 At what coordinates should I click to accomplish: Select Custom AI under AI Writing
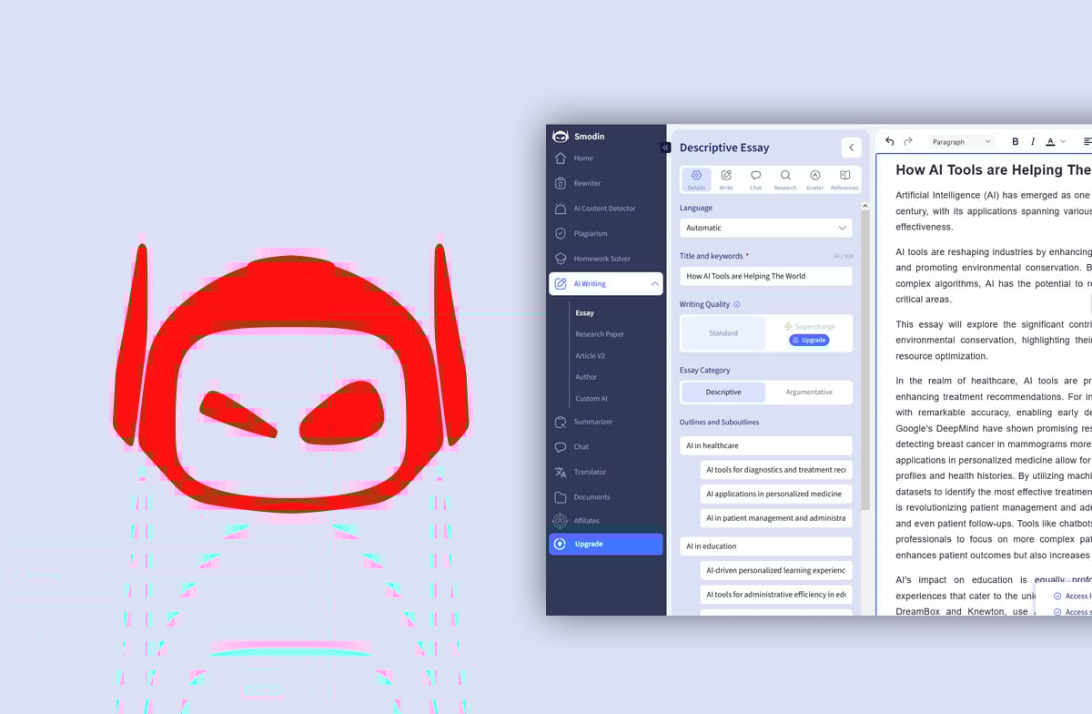[591, 399]
